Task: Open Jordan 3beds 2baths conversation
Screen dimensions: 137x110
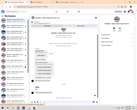Action: (14, 73)
